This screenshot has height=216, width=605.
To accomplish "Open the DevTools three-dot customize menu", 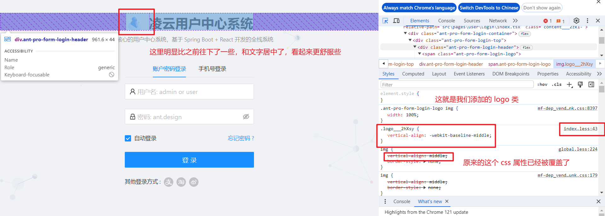I will [587, 21].
